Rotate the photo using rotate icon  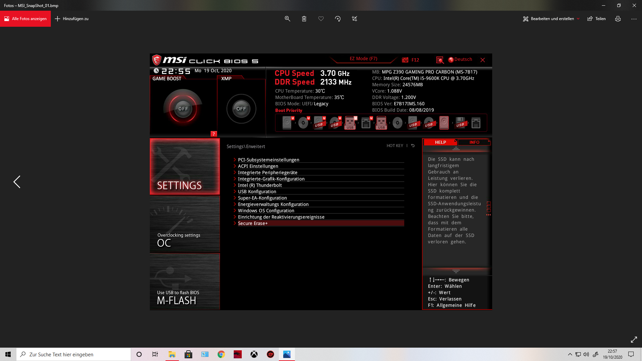(x=338, y=19)
